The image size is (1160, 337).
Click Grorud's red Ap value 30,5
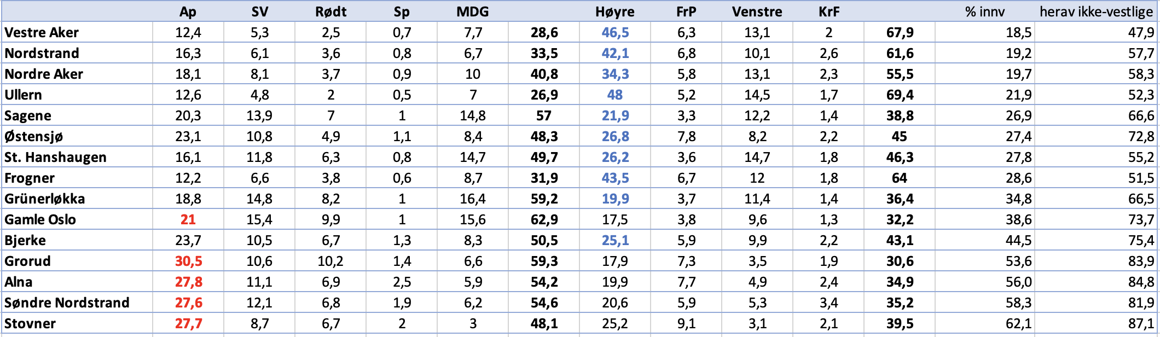pos(188,261)
